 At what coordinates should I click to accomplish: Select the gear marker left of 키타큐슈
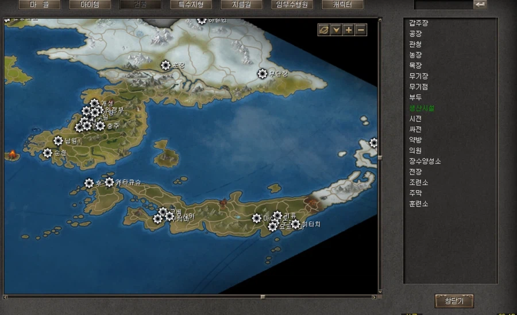(x=88, y=183)
